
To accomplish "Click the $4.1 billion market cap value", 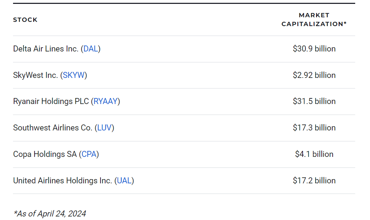I will (x=314, y=154).
